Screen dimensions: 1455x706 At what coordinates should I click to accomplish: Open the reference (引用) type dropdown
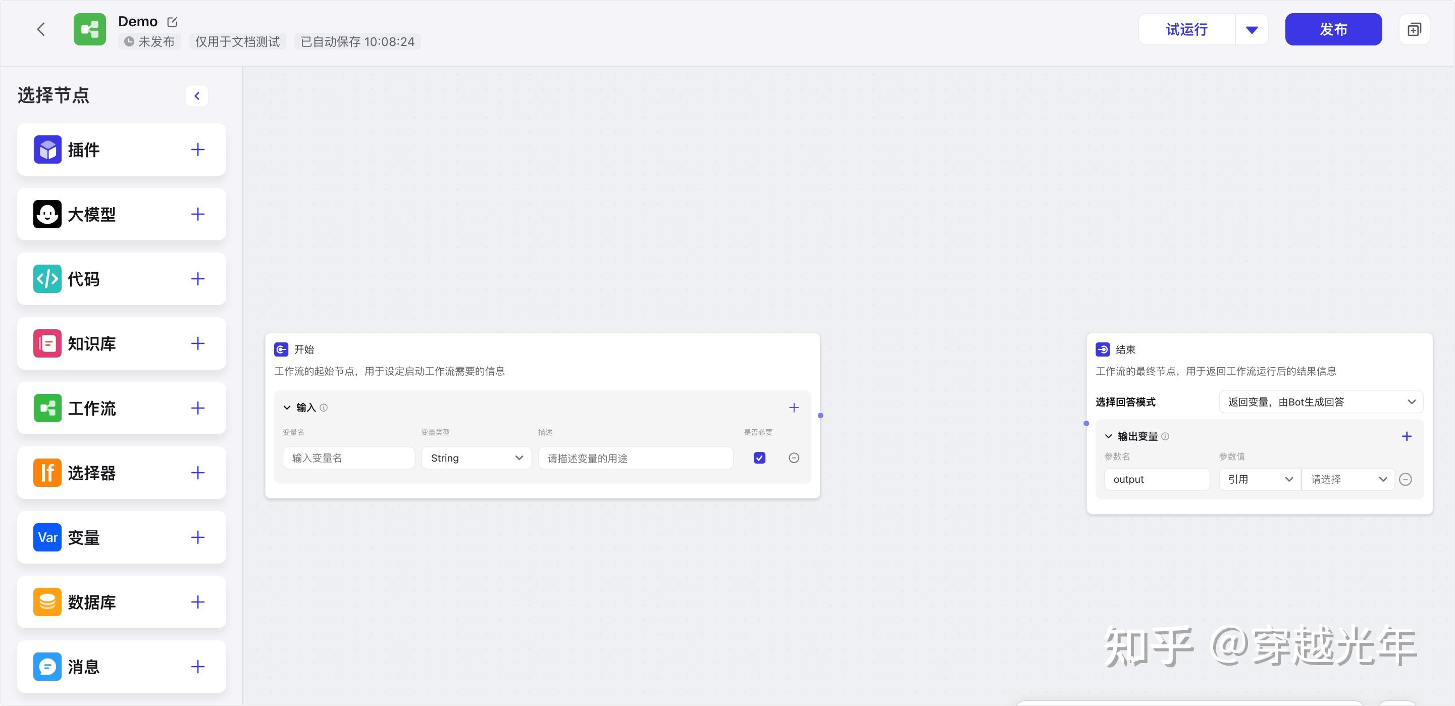pos(1259,480)
